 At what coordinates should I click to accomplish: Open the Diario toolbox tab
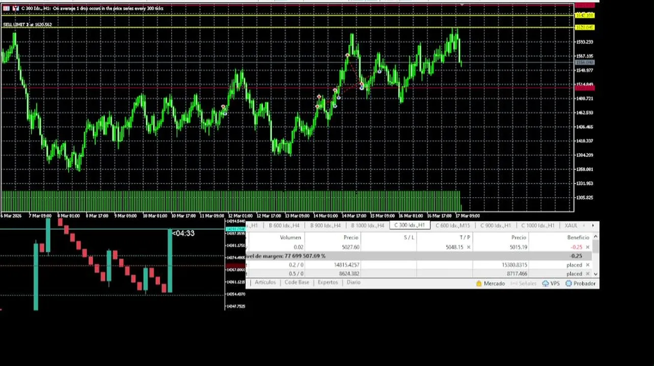tap(353, 282)
